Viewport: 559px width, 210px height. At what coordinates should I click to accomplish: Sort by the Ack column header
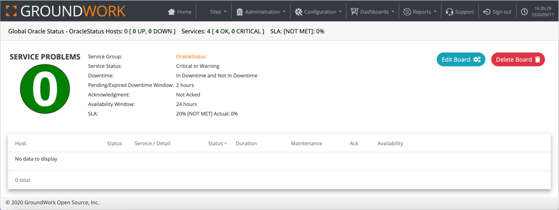(354, 144)
